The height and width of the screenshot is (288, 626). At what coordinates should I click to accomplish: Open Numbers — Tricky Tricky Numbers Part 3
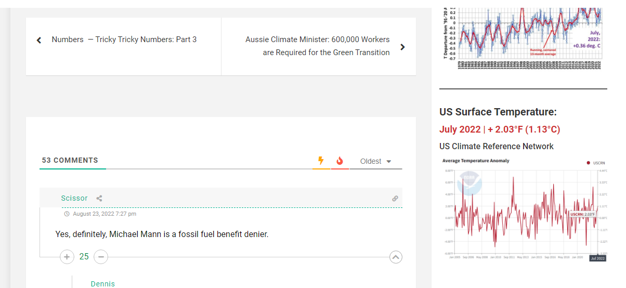coord(124,40)
